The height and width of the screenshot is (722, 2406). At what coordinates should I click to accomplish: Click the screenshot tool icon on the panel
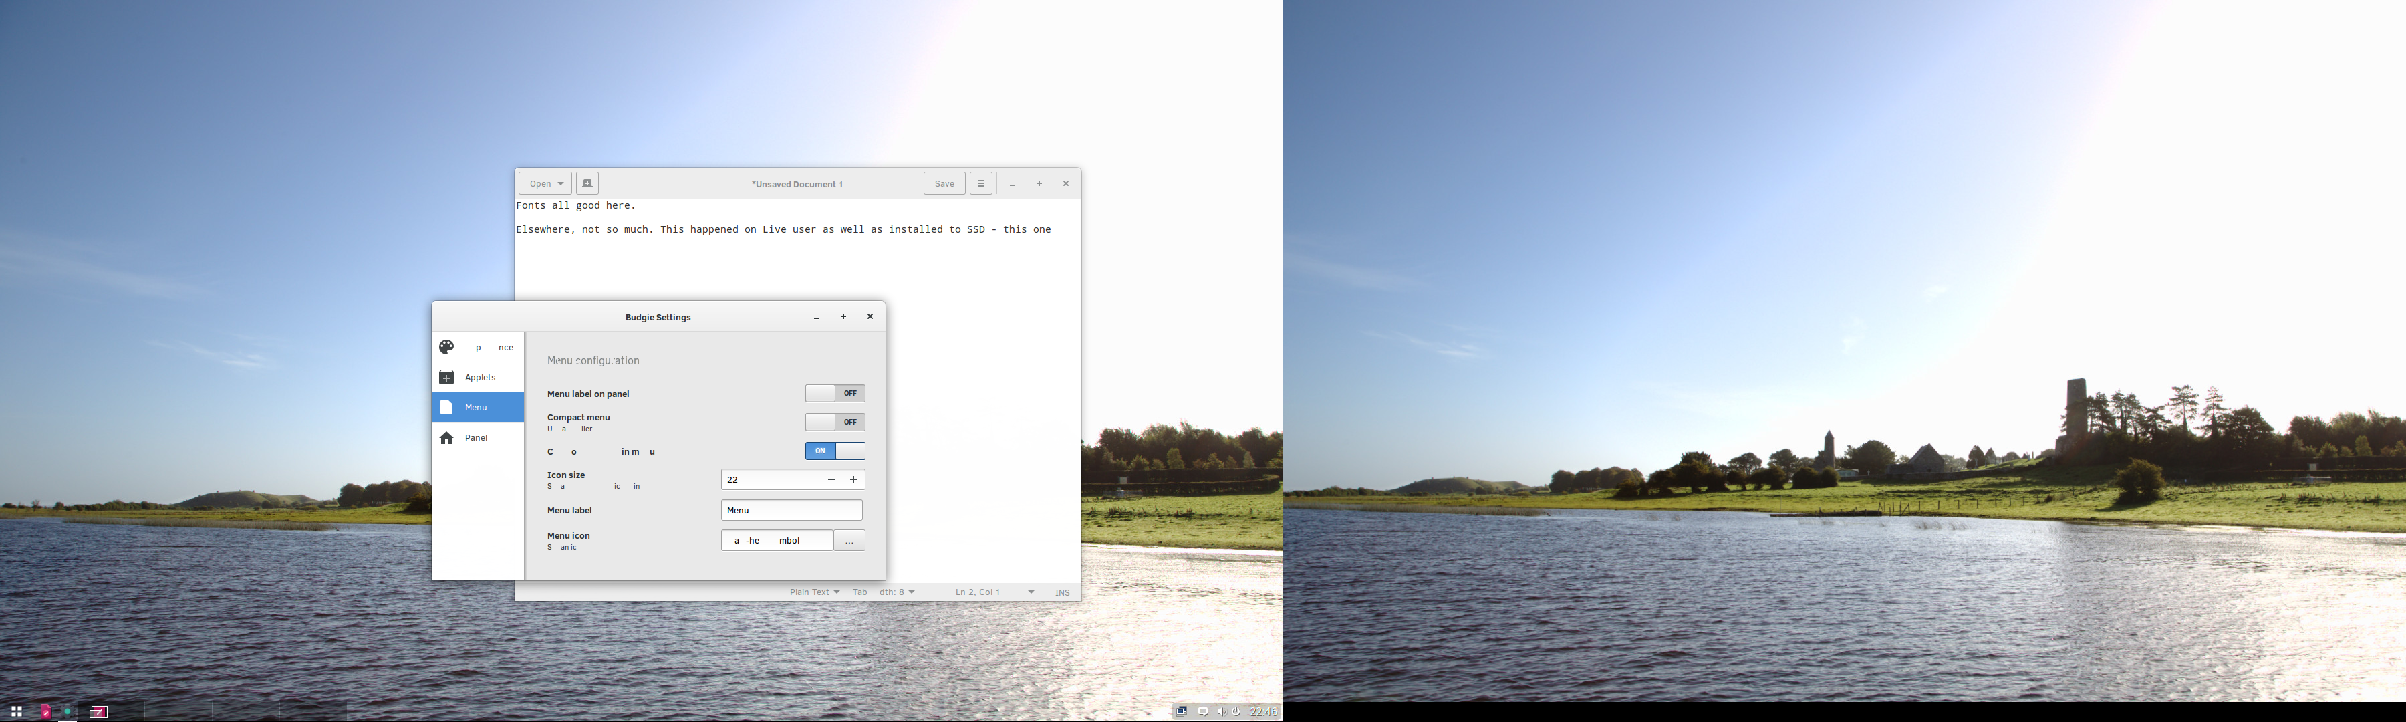[x=98, y=712]
